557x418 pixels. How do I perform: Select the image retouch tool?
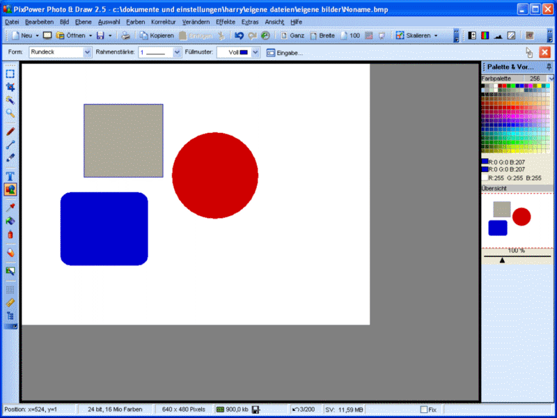[x=10, y=271]
